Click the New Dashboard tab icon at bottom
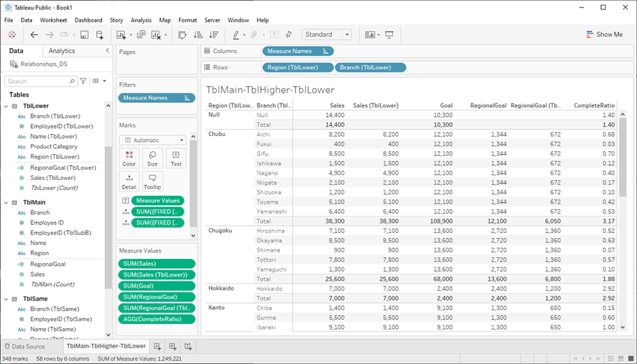 pos(173,346)
